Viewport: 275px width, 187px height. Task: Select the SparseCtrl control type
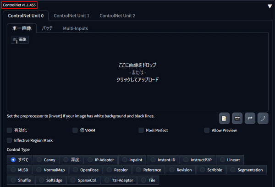pos(83,180)
